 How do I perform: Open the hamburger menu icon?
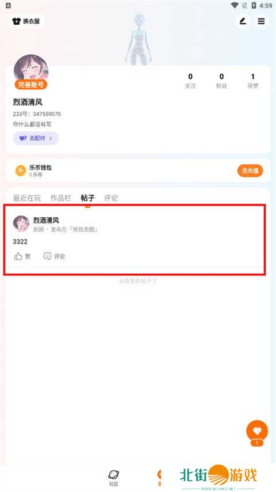(x=261, y=21)
